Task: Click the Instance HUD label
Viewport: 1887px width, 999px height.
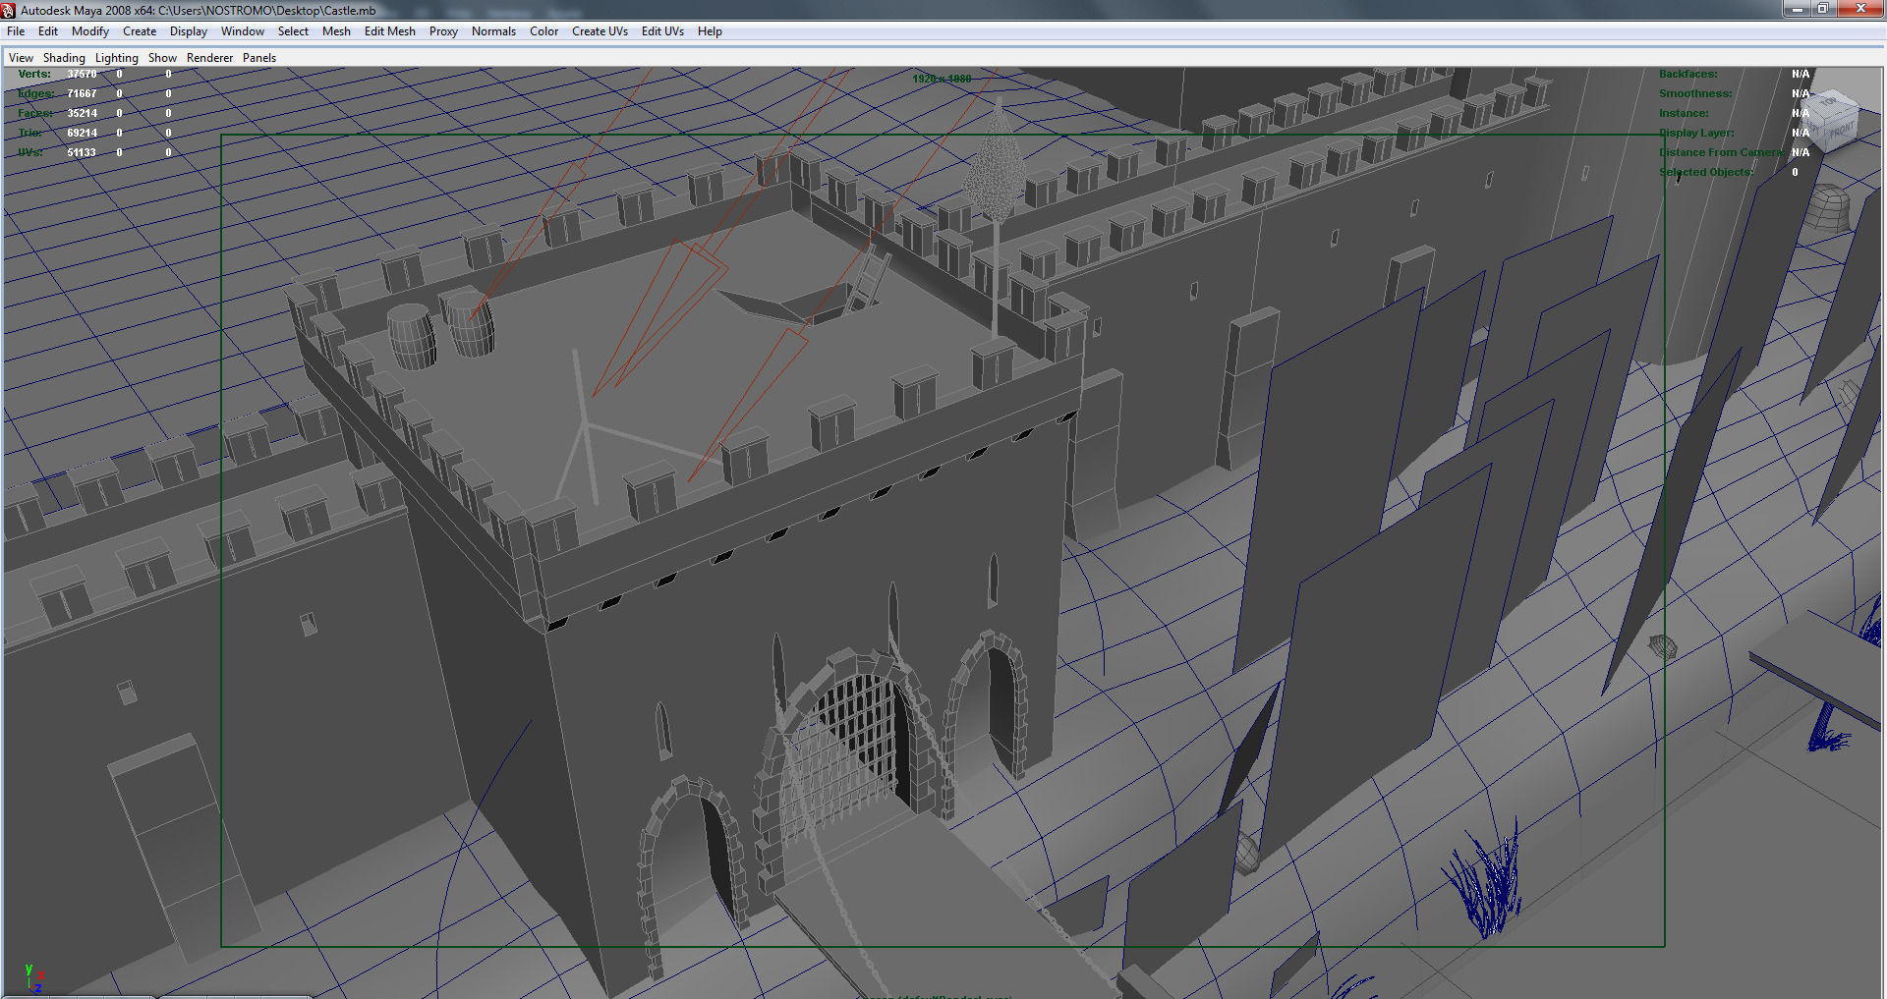Action: click(1684, 113)
